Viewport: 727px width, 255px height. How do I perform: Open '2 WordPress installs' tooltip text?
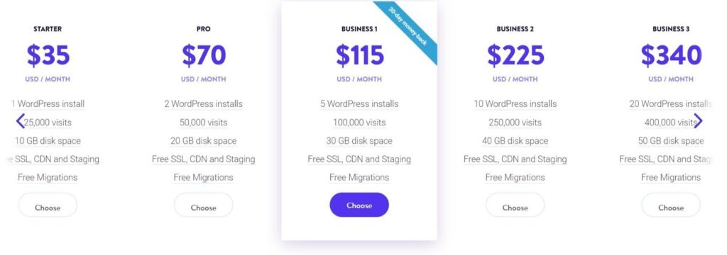pyautogui.click(x=204, y=104)
